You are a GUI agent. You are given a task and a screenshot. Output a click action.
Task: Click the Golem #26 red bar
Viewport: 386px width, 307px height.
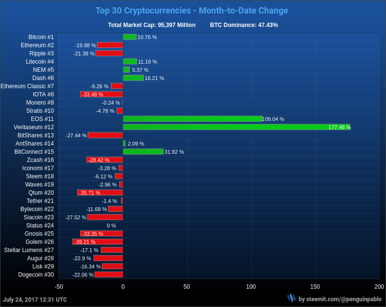[98, 242]
